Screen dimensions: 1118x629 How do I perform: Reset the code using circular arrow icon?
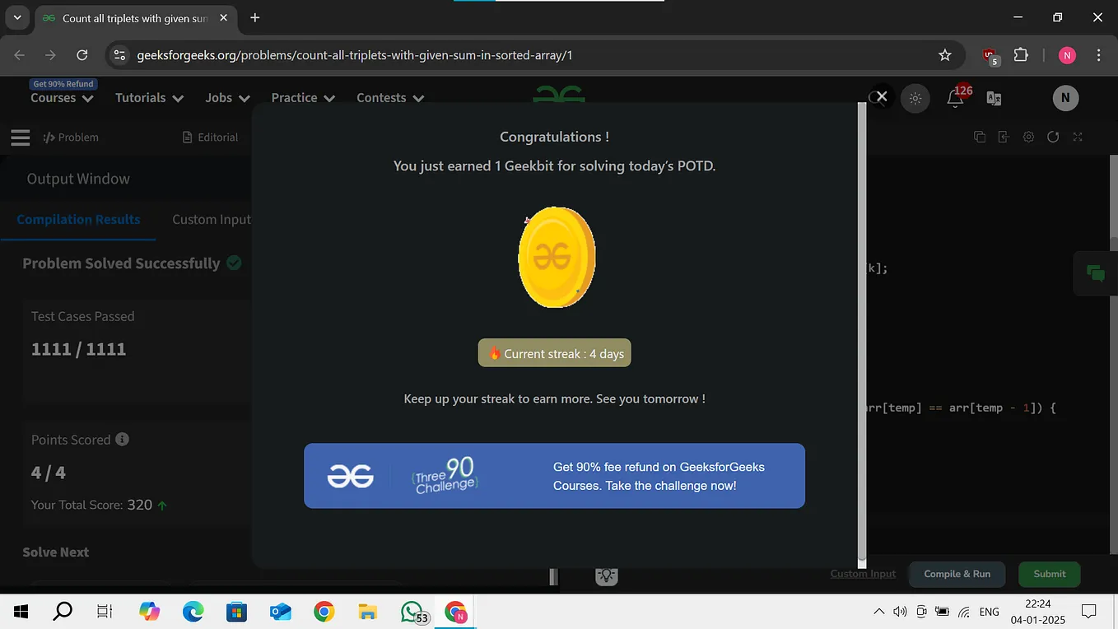pos(1053,137)
